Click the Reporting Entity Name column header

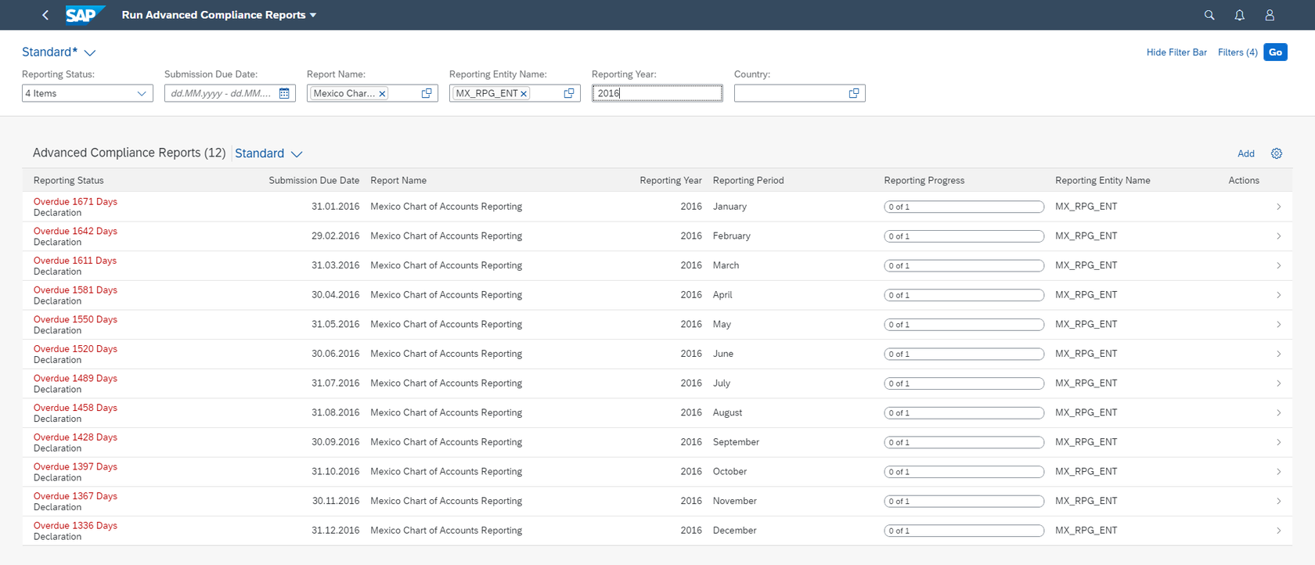(1103, 180)
